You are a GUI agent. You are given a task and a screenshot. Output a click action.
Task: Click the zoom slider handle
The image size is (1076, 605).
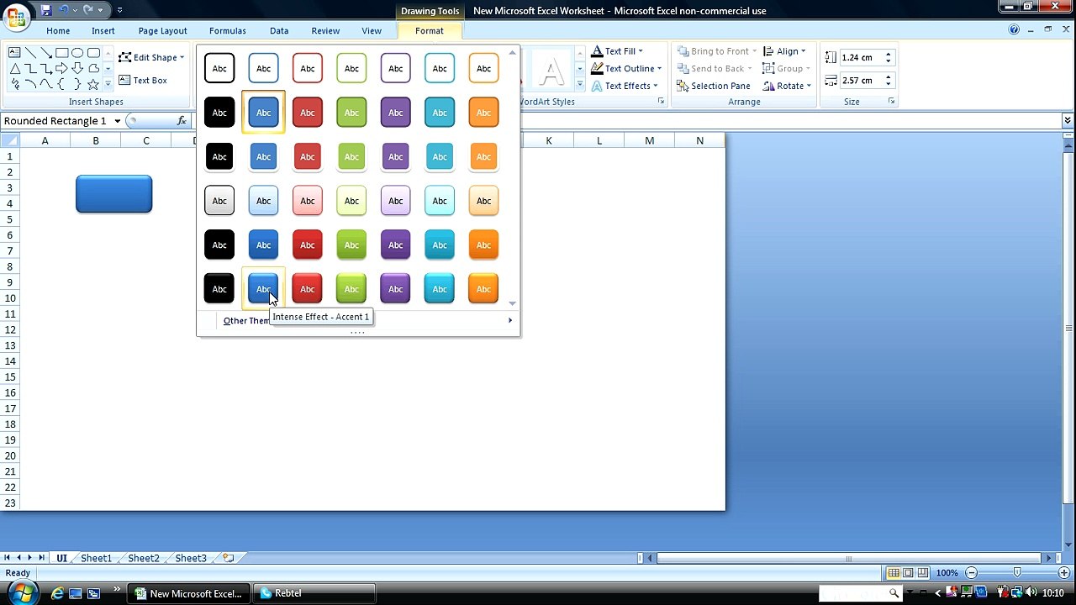pos(1017,573)
